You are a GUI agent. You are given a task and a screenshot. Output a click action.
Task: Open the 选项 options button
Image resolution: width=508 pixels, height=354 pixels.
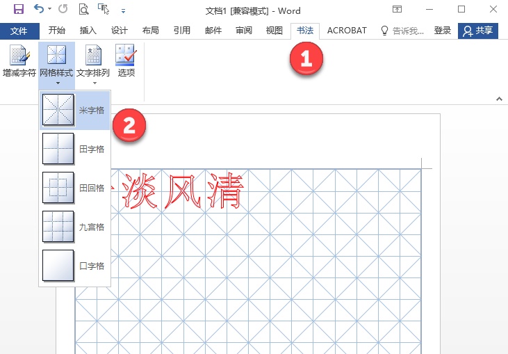pos(126,61)
